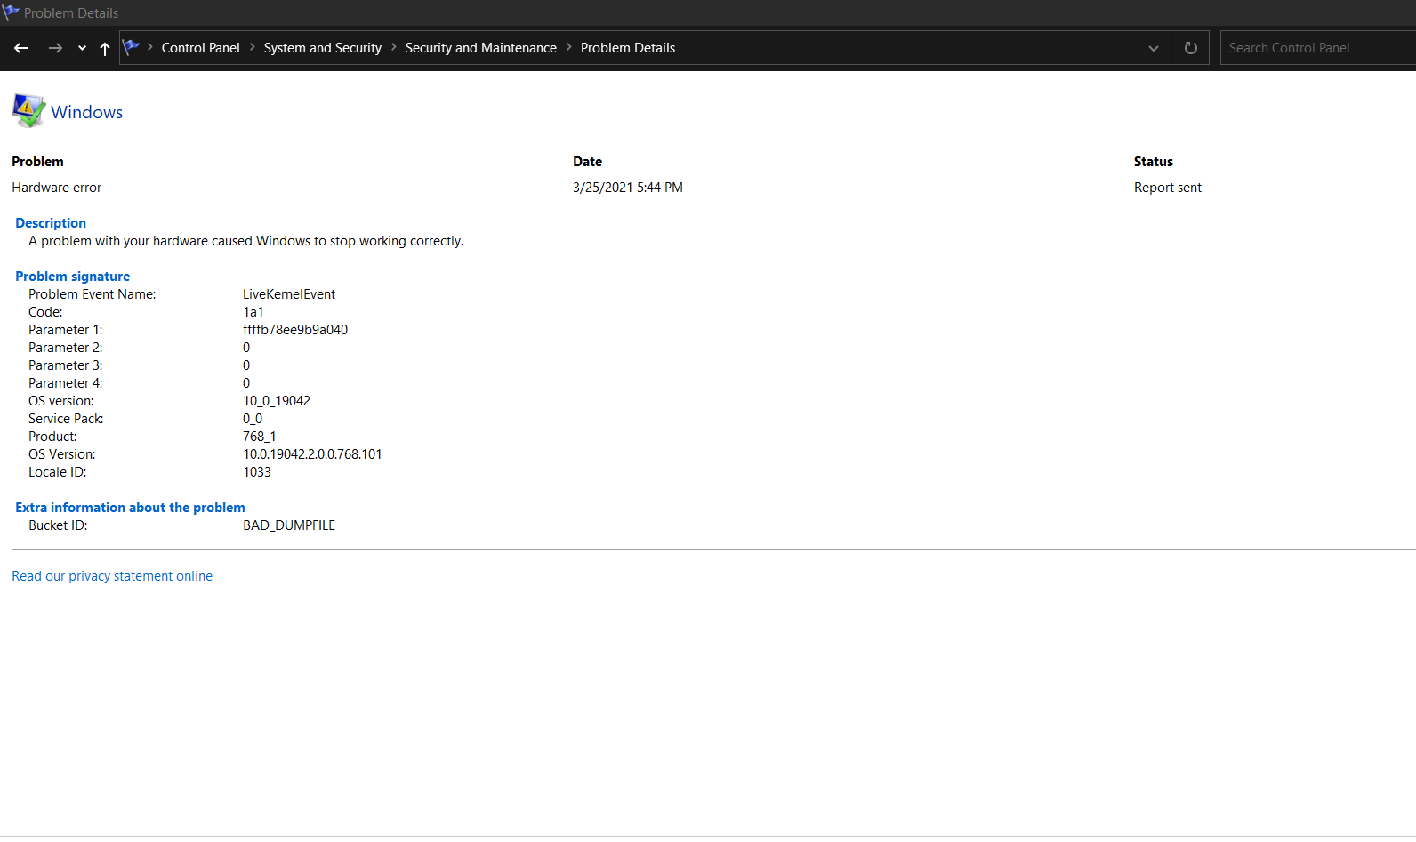Click the Search Control Panel field
This screenshot has height=842, width=1416.
pyautogui.click(x=1318, y=48)
